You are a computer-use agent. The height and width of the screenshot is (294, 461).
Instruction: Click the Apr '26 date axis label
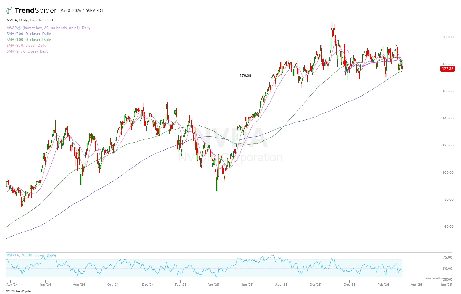pyautogui.click(x=416, y=285)
